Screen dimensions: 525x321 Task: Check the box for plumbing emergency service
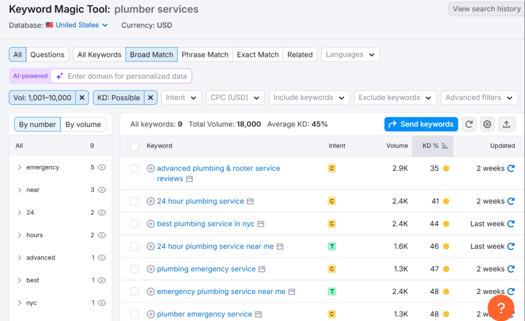click(x=134, y=269)
